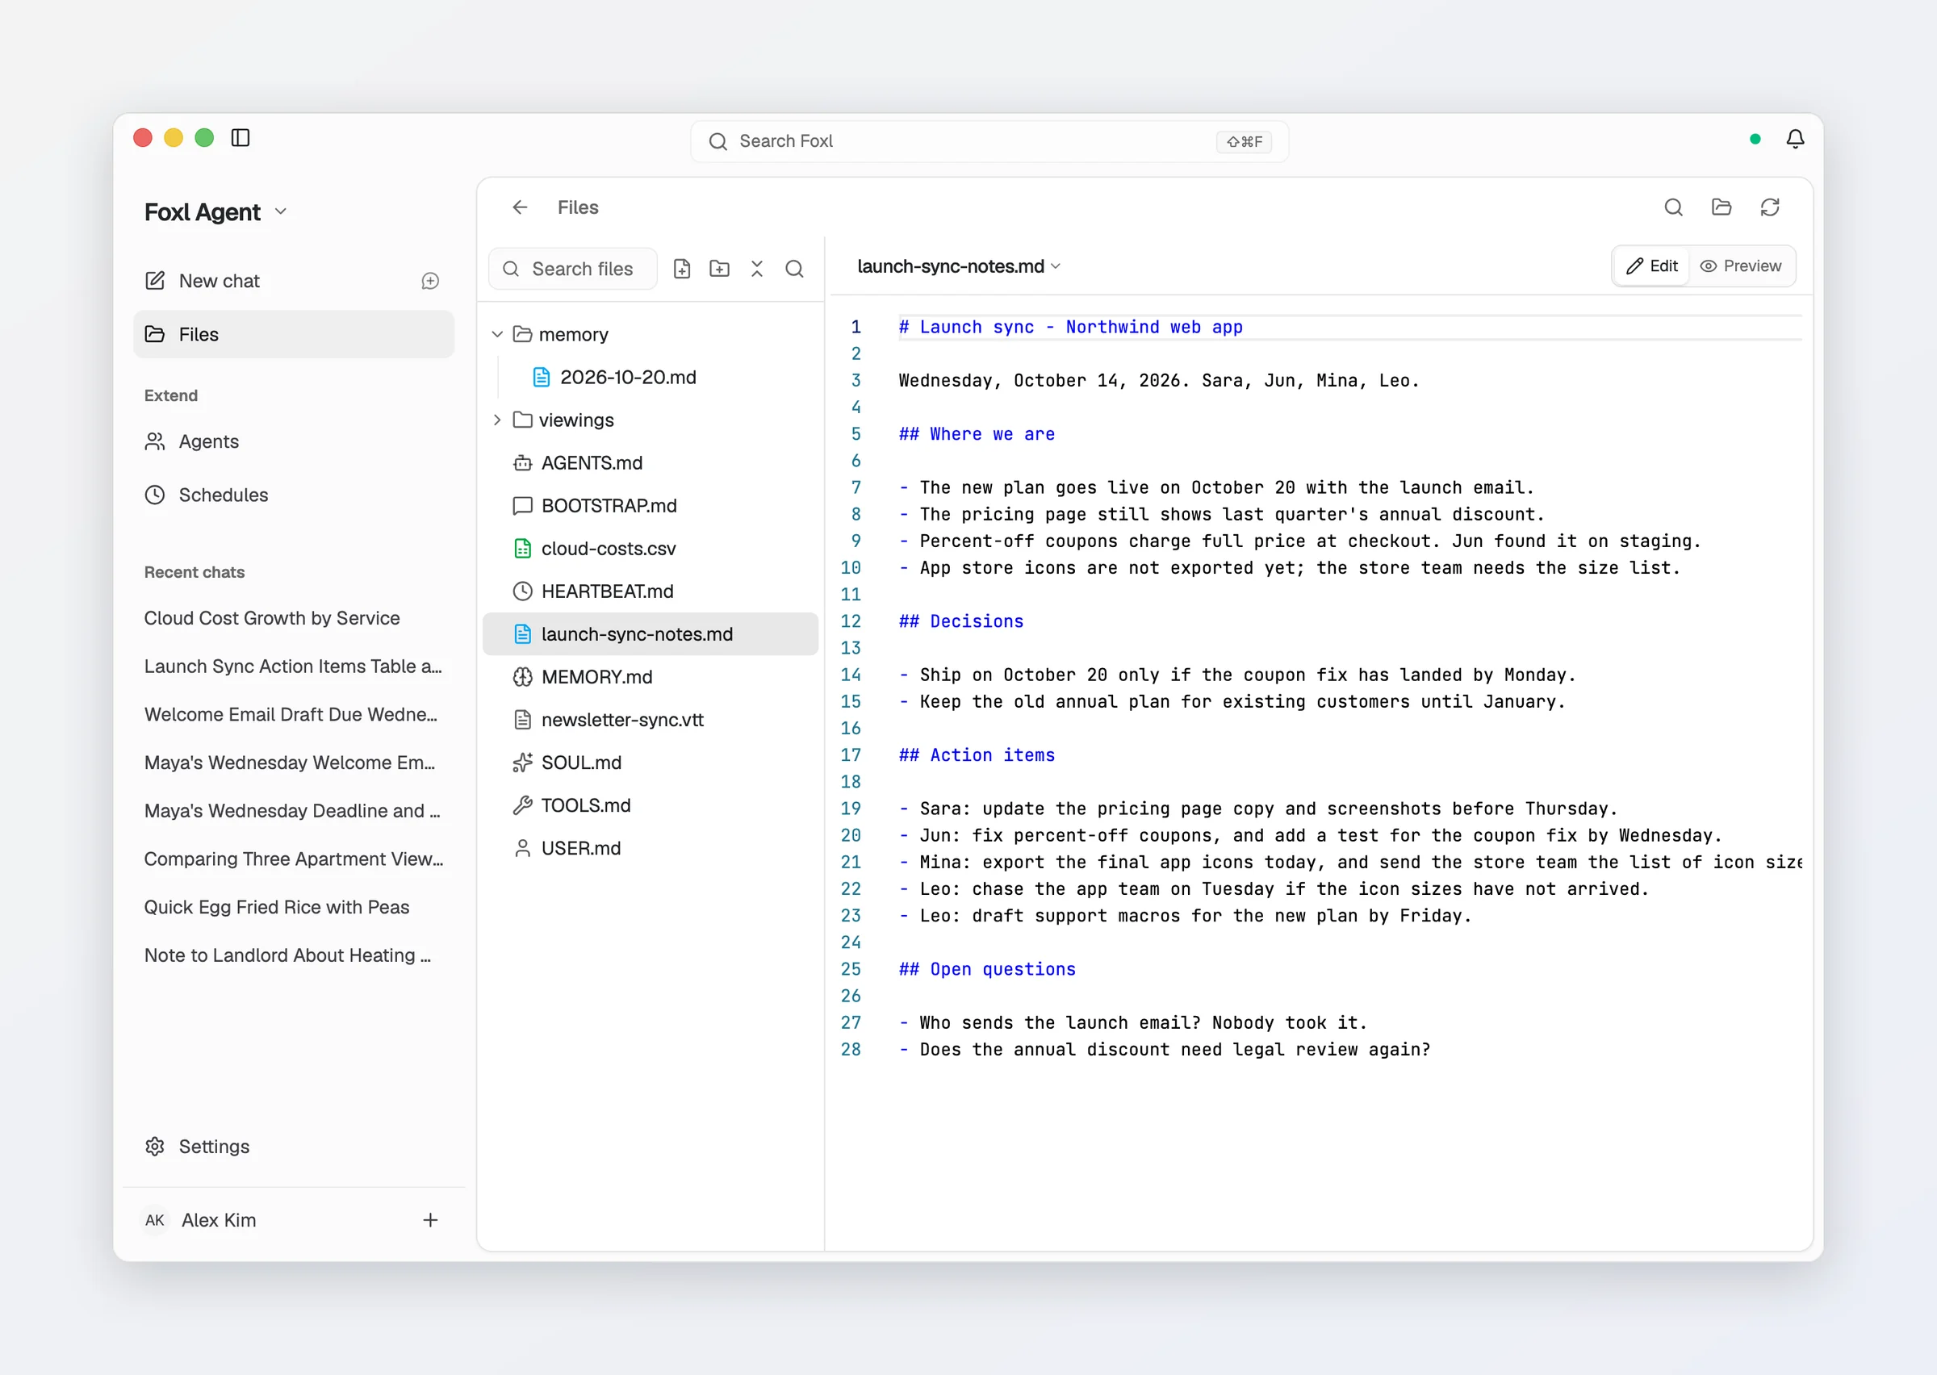Image resolution: width=1937 pixels, height=1375 pixels.
Task: Open HEARTBEAT.md file
Action: (x=651, y=591)
